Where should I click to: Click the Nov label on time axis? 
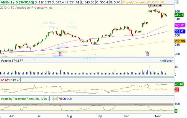158,116
